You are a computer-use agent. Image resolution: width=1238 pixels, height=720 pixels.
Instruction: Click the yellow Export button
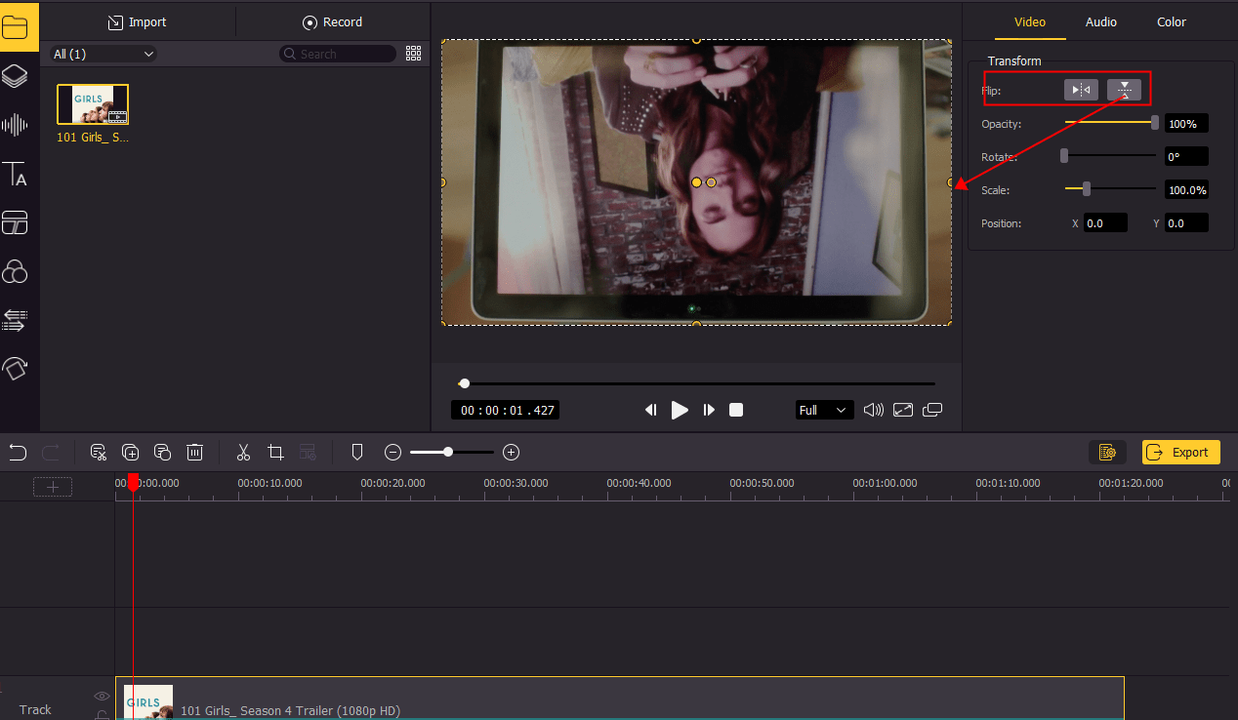[x=1180, y=452]
